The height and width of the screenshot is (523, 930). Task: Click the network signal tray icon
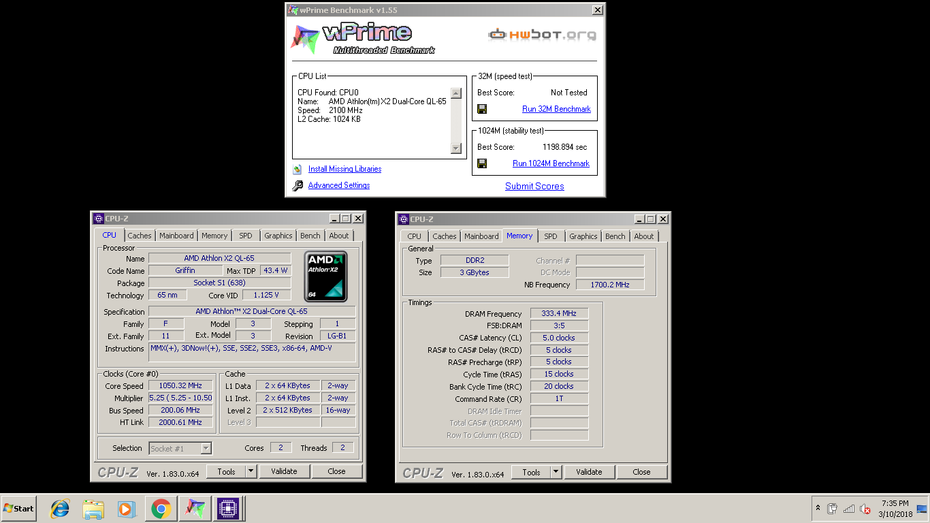click(x=849, y=509)
